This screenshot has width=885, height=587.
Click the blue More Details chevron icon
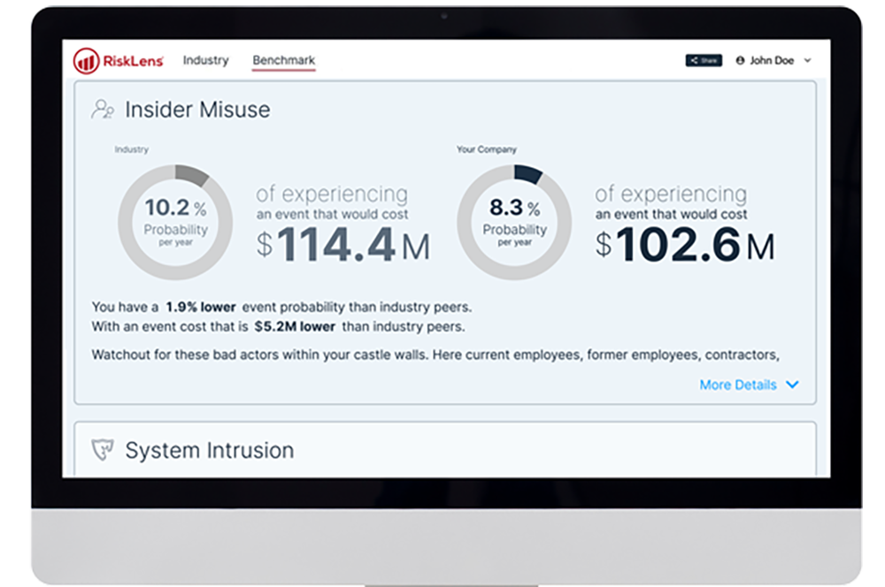point(790,385)
